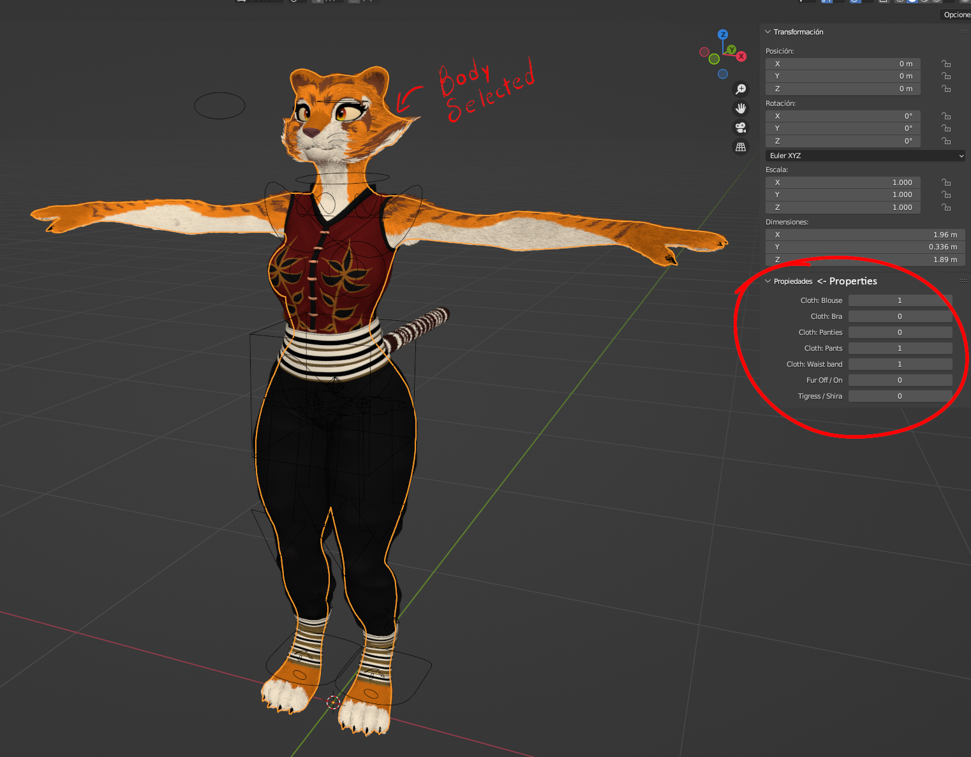Lock the Rotación Z value
This screenshot has height=757, width=971.
[946, 141]
